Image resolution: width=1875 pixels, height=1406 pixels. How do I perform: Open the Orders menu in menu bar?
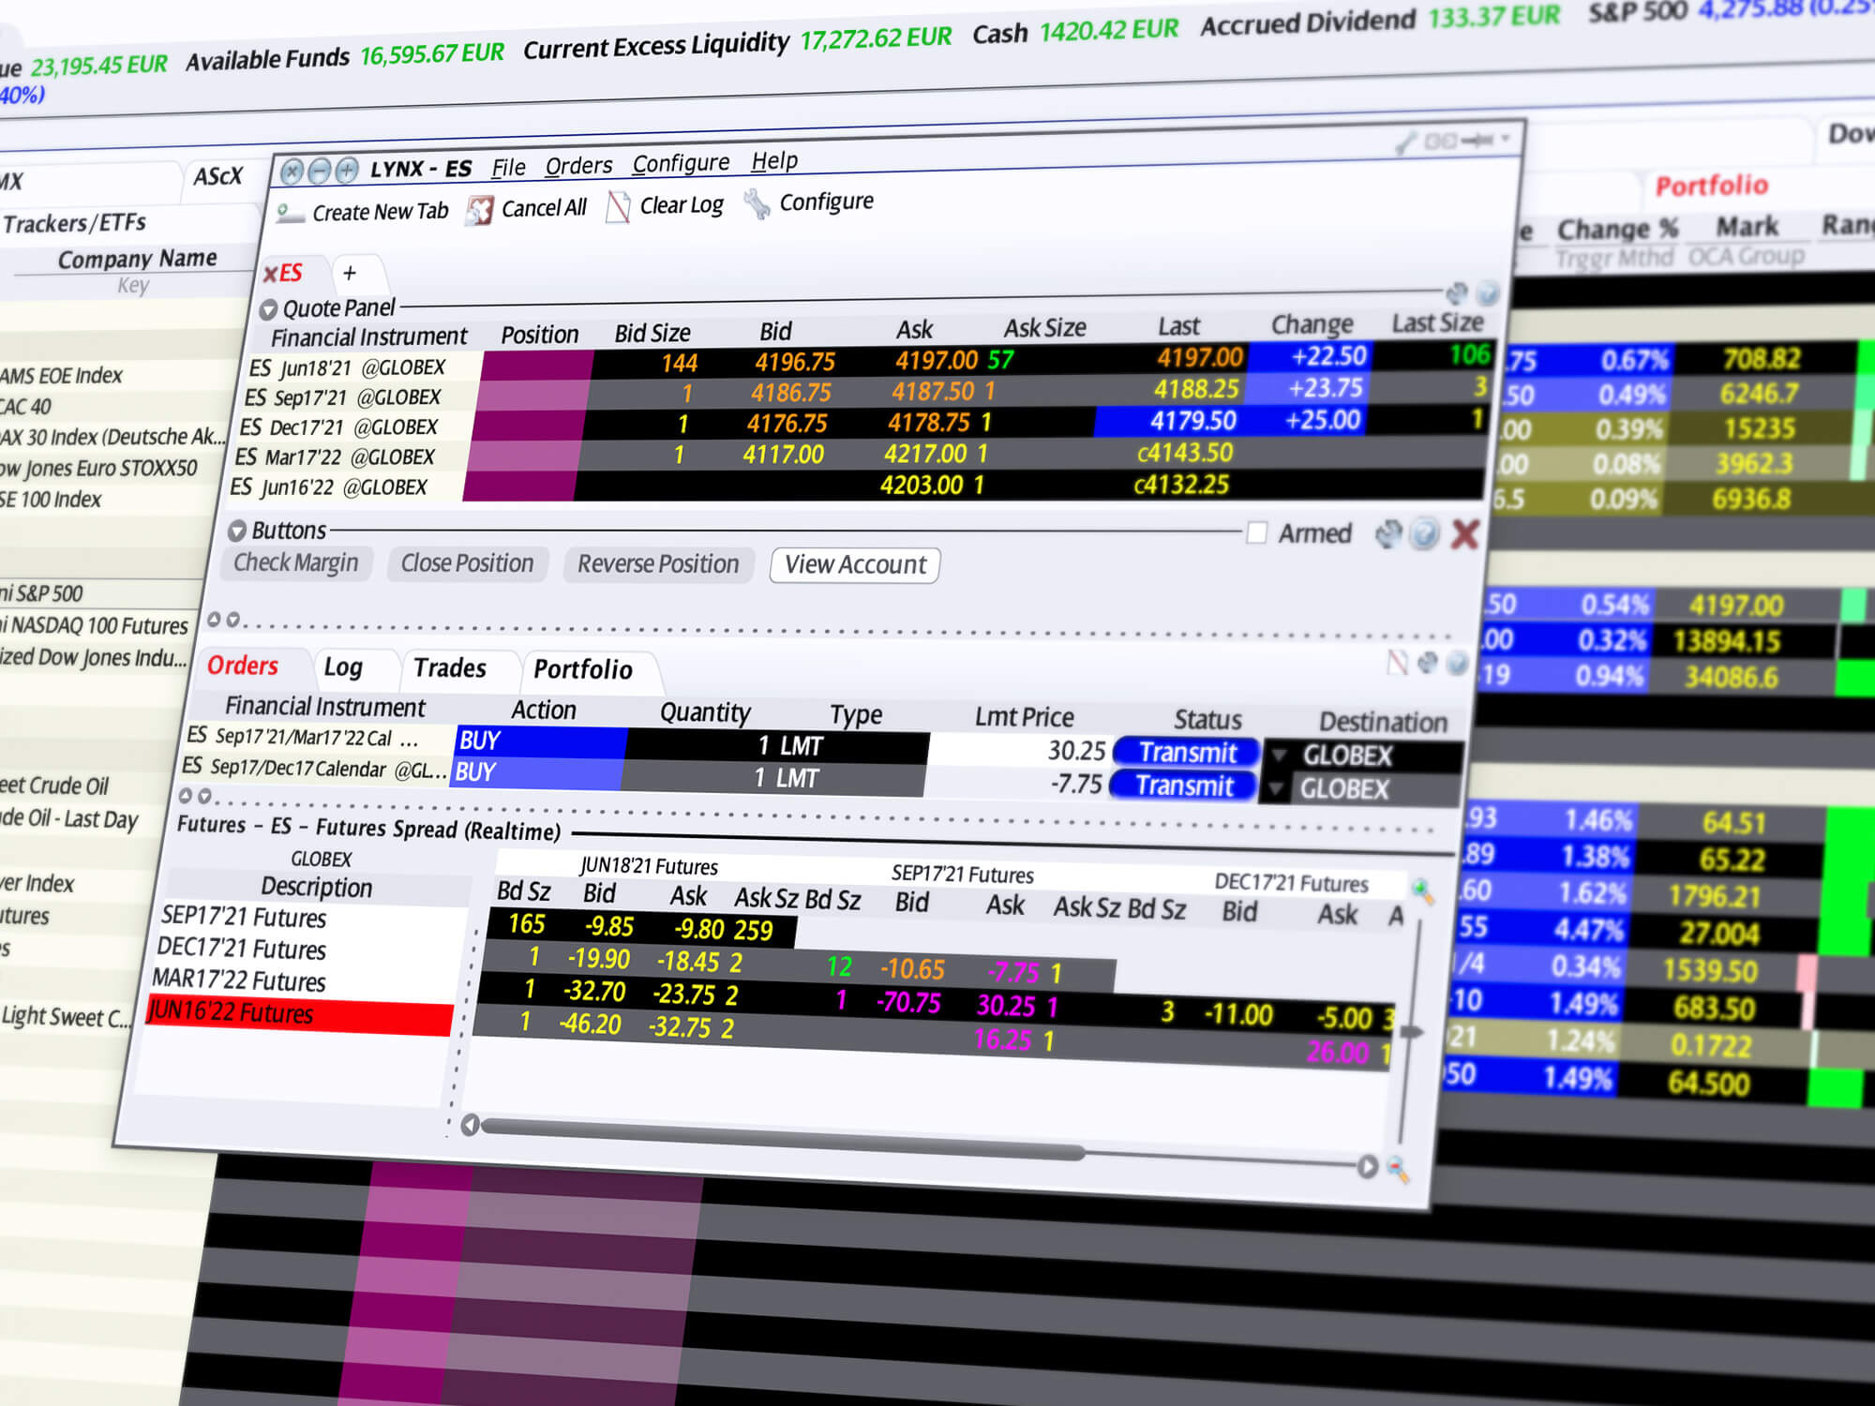pyautogui.click(x=578, y=166)
